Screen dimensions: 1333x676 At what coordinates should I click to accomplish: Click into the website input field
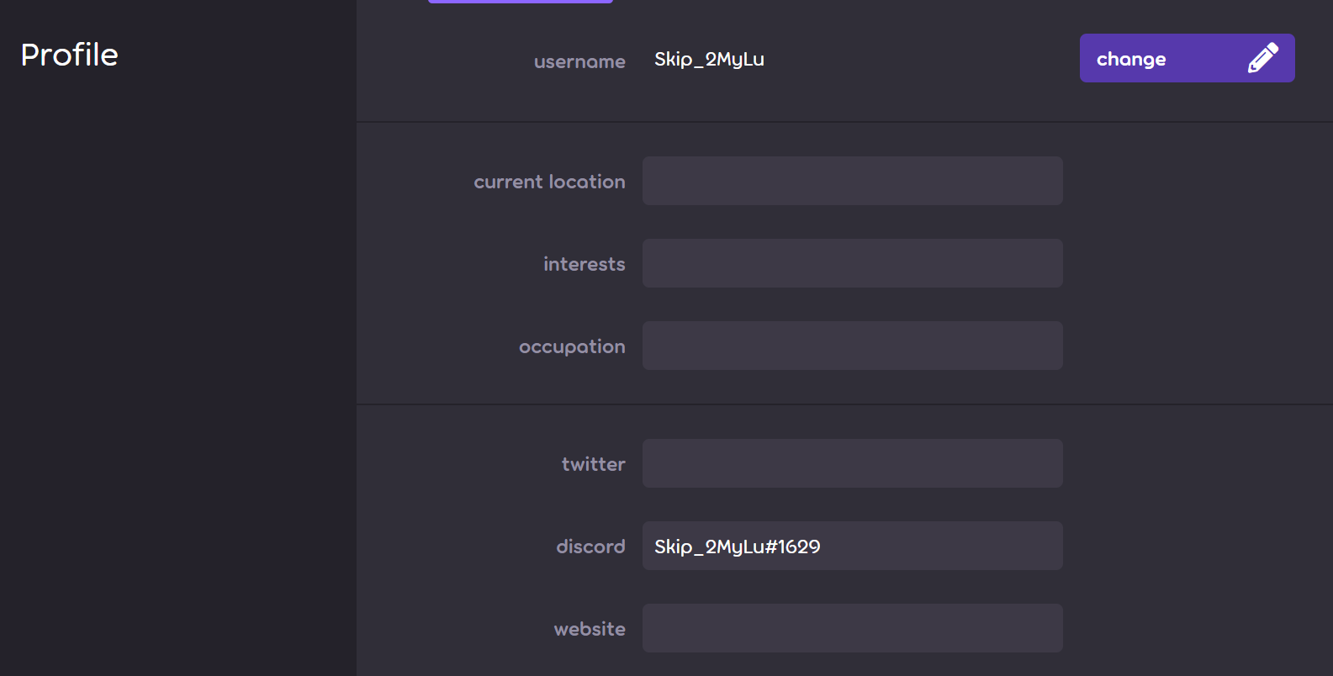pyautogui.click(x=852, y=628)
